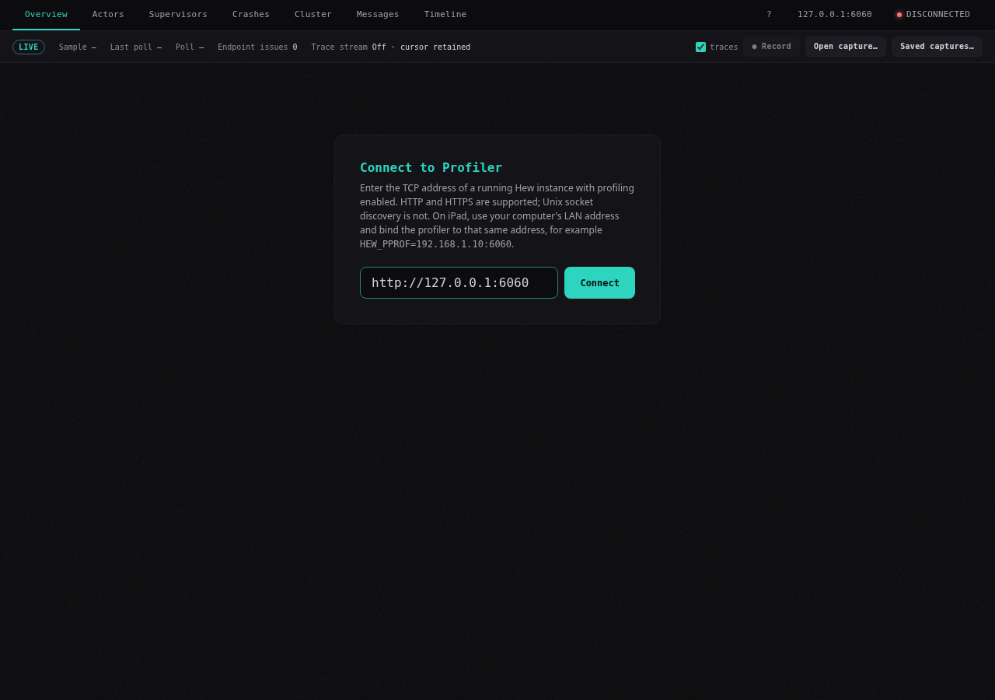Open the Timeline tab
995x700 pixels.
click(x=445, y=15)
